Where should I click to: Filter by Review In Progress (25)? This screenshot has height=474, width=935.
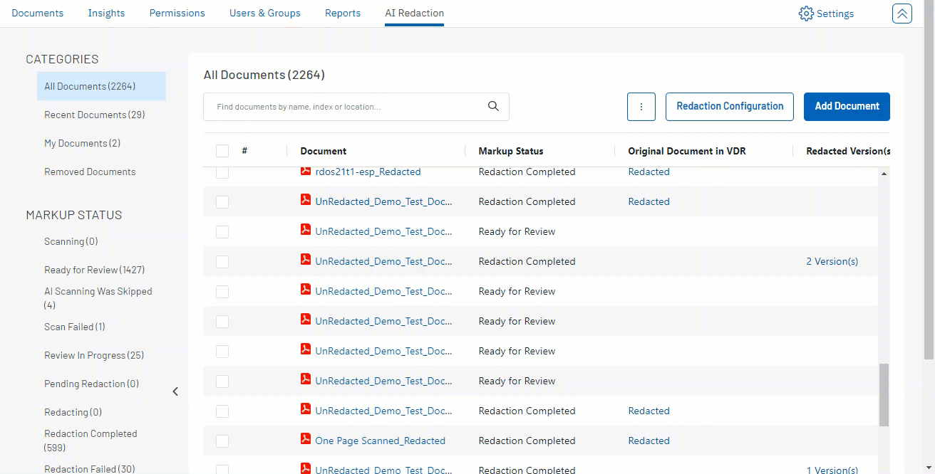tap(94, 355)
